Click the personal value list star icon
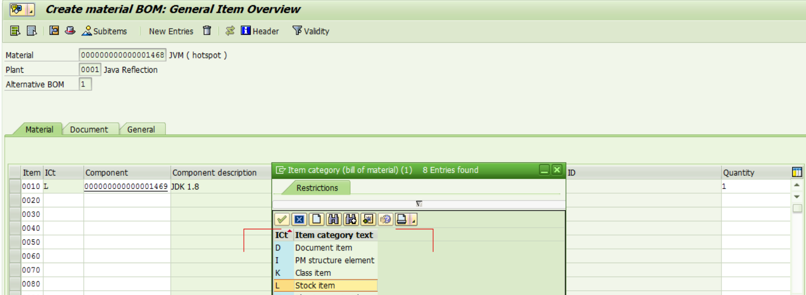This screenshot has width=806, height=295. (x=367, y=219)
